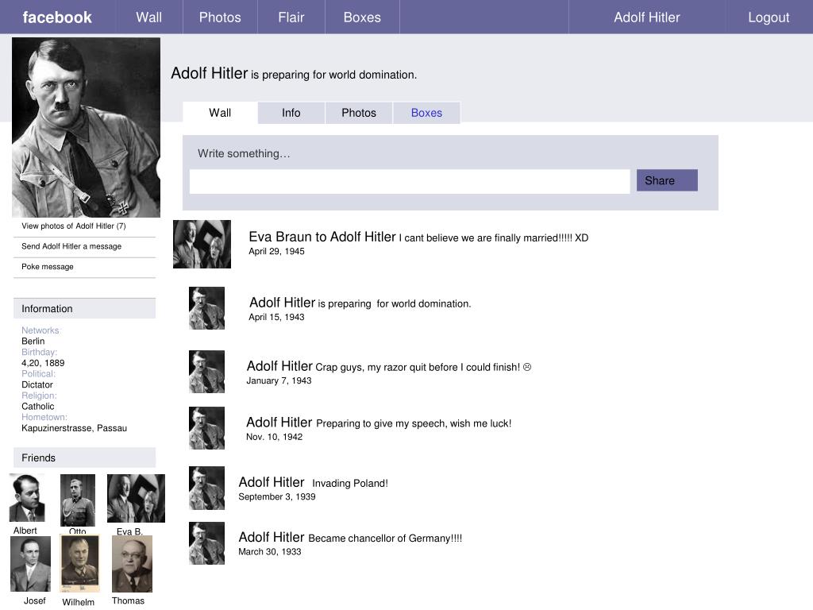This screenshot has width=813, height=610.
Task: Open friend Albert's thumbnail
Action: 27,498
